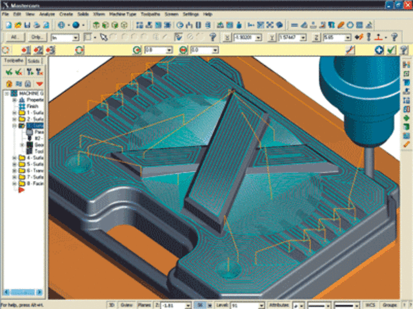Open the first ribbon bar value dropdown
413x309 pixels.
pos(169,50)
